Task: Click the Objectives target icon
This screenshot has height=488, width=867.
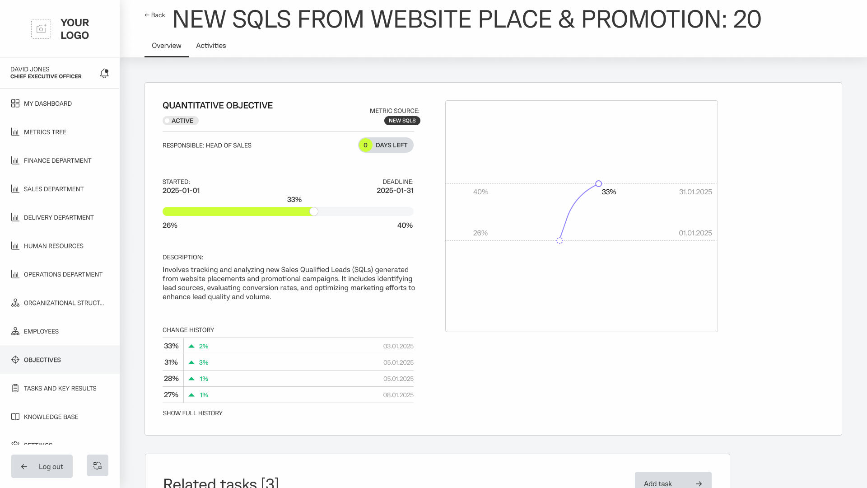Action: [15, 360]
